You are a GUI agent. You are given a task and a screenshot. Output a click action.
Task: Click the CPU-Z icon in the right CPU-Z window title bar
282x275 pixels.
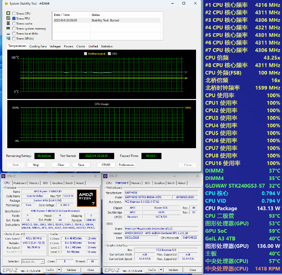(x=106, y=176)
